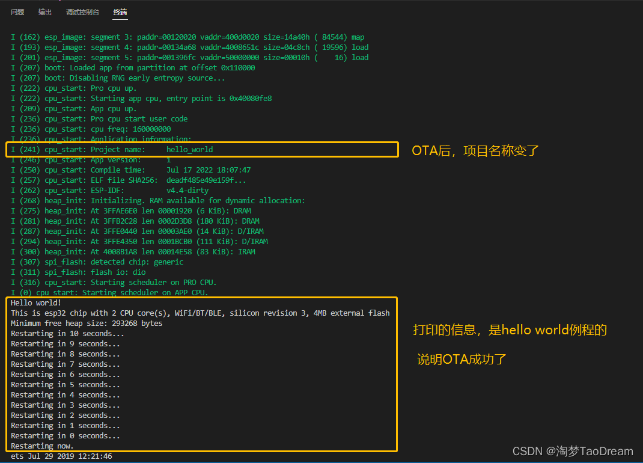Click the CSDN @淘梦TaoDream watermark link
This screenshot has width=643, height=463.
pyautogui.click(x=572, y=450)
